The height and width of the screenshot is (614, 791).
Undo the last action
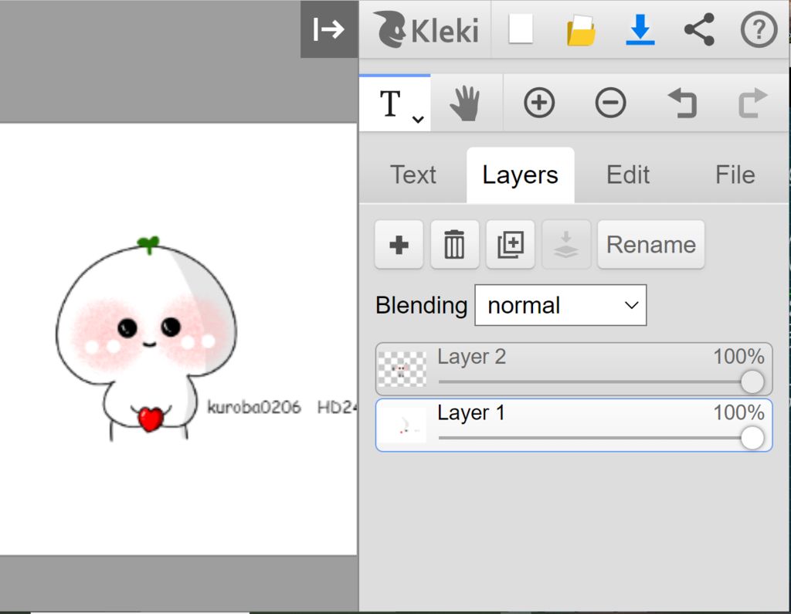click(x=682, y=103)
